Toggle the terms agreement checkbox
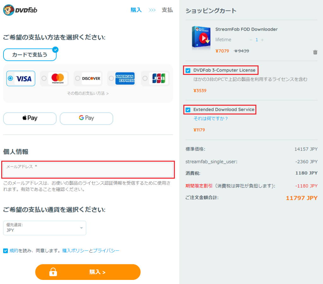 coord(6,251)
